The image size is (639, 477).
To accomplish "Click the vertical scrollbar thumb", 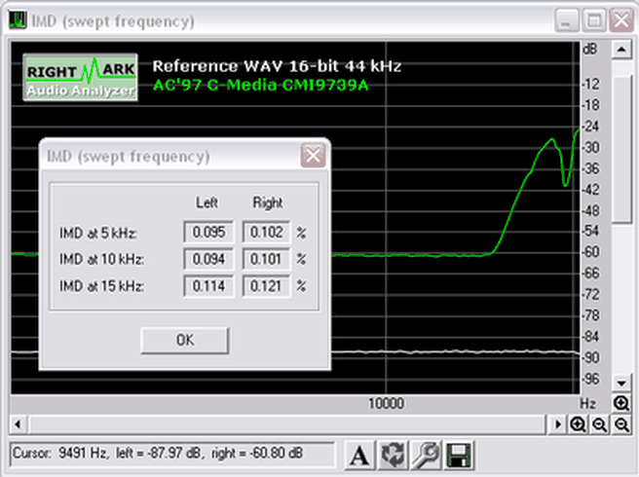I will 621,149.
